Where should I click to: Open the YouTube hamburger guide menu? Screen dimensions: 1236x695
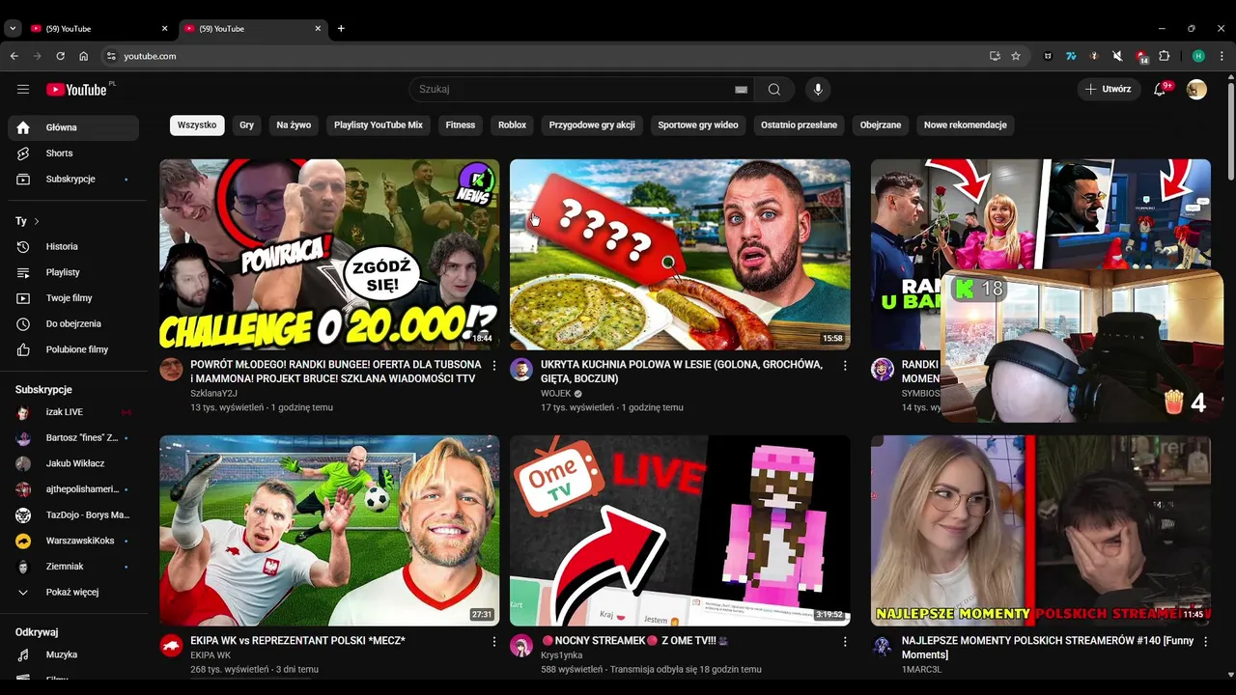click(x=23, y=89)
